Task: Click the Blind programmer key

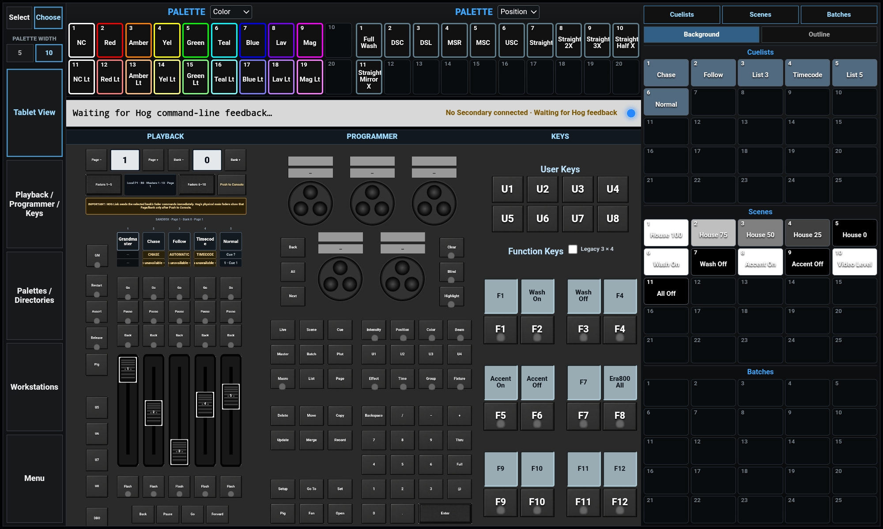Action: click(x=452, y=272)
